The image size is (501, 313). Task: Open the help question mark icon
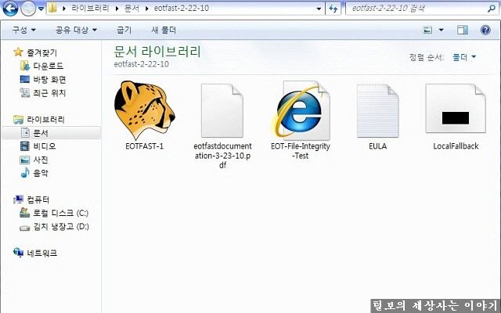[x=485, y=30]
